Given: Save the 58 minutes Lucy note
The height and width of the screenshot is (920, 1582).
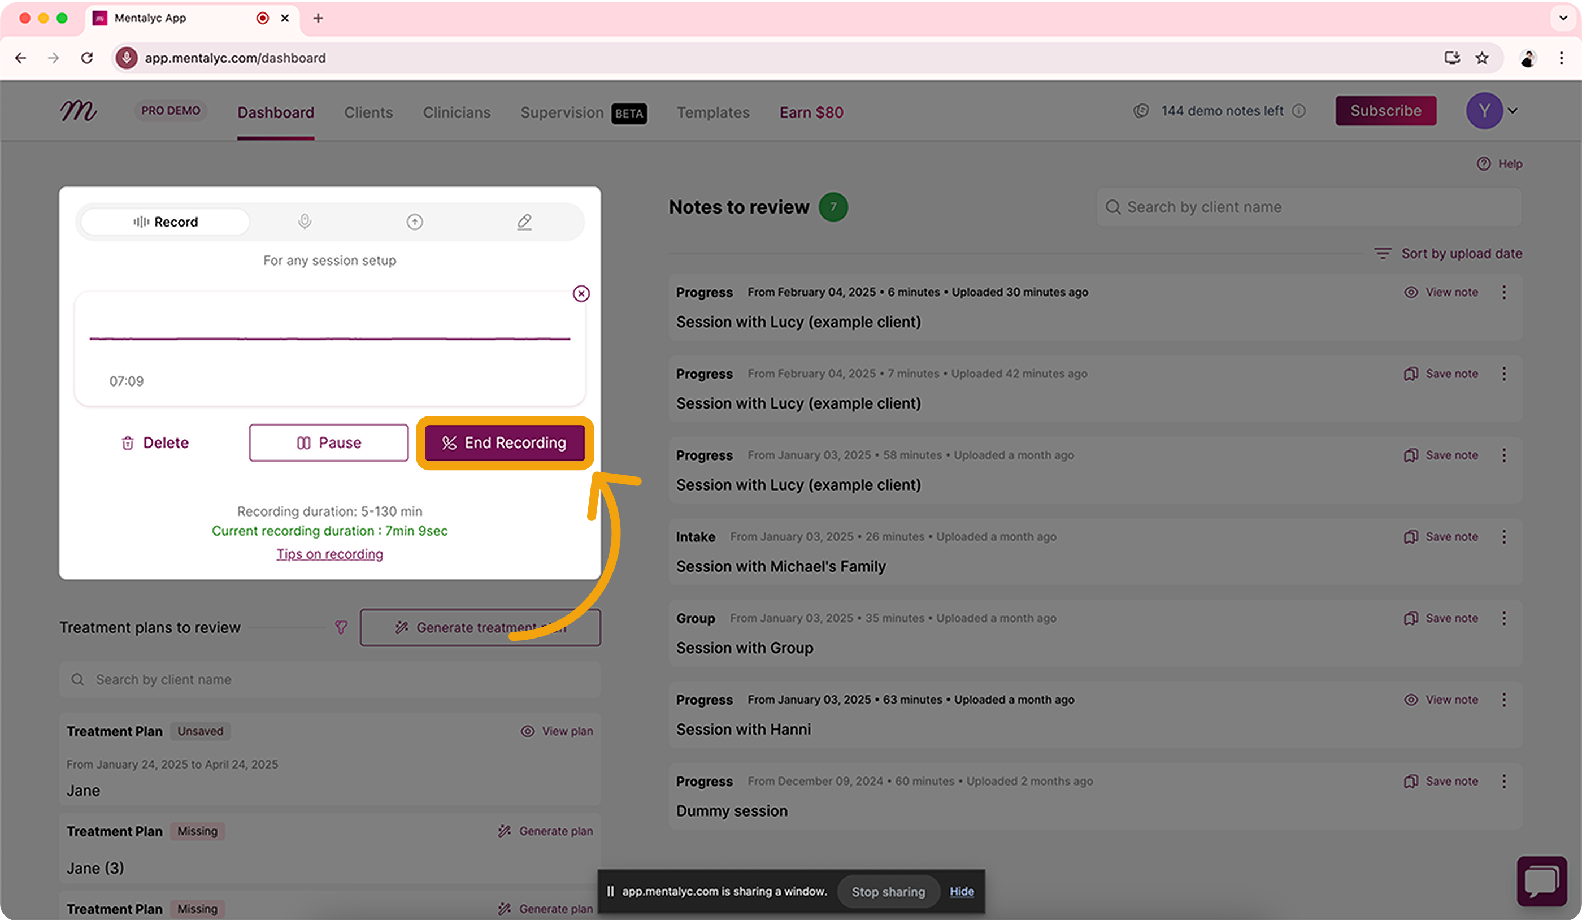Looking at the screenshot, I should pyautogui.click(x=1441, y=455).
